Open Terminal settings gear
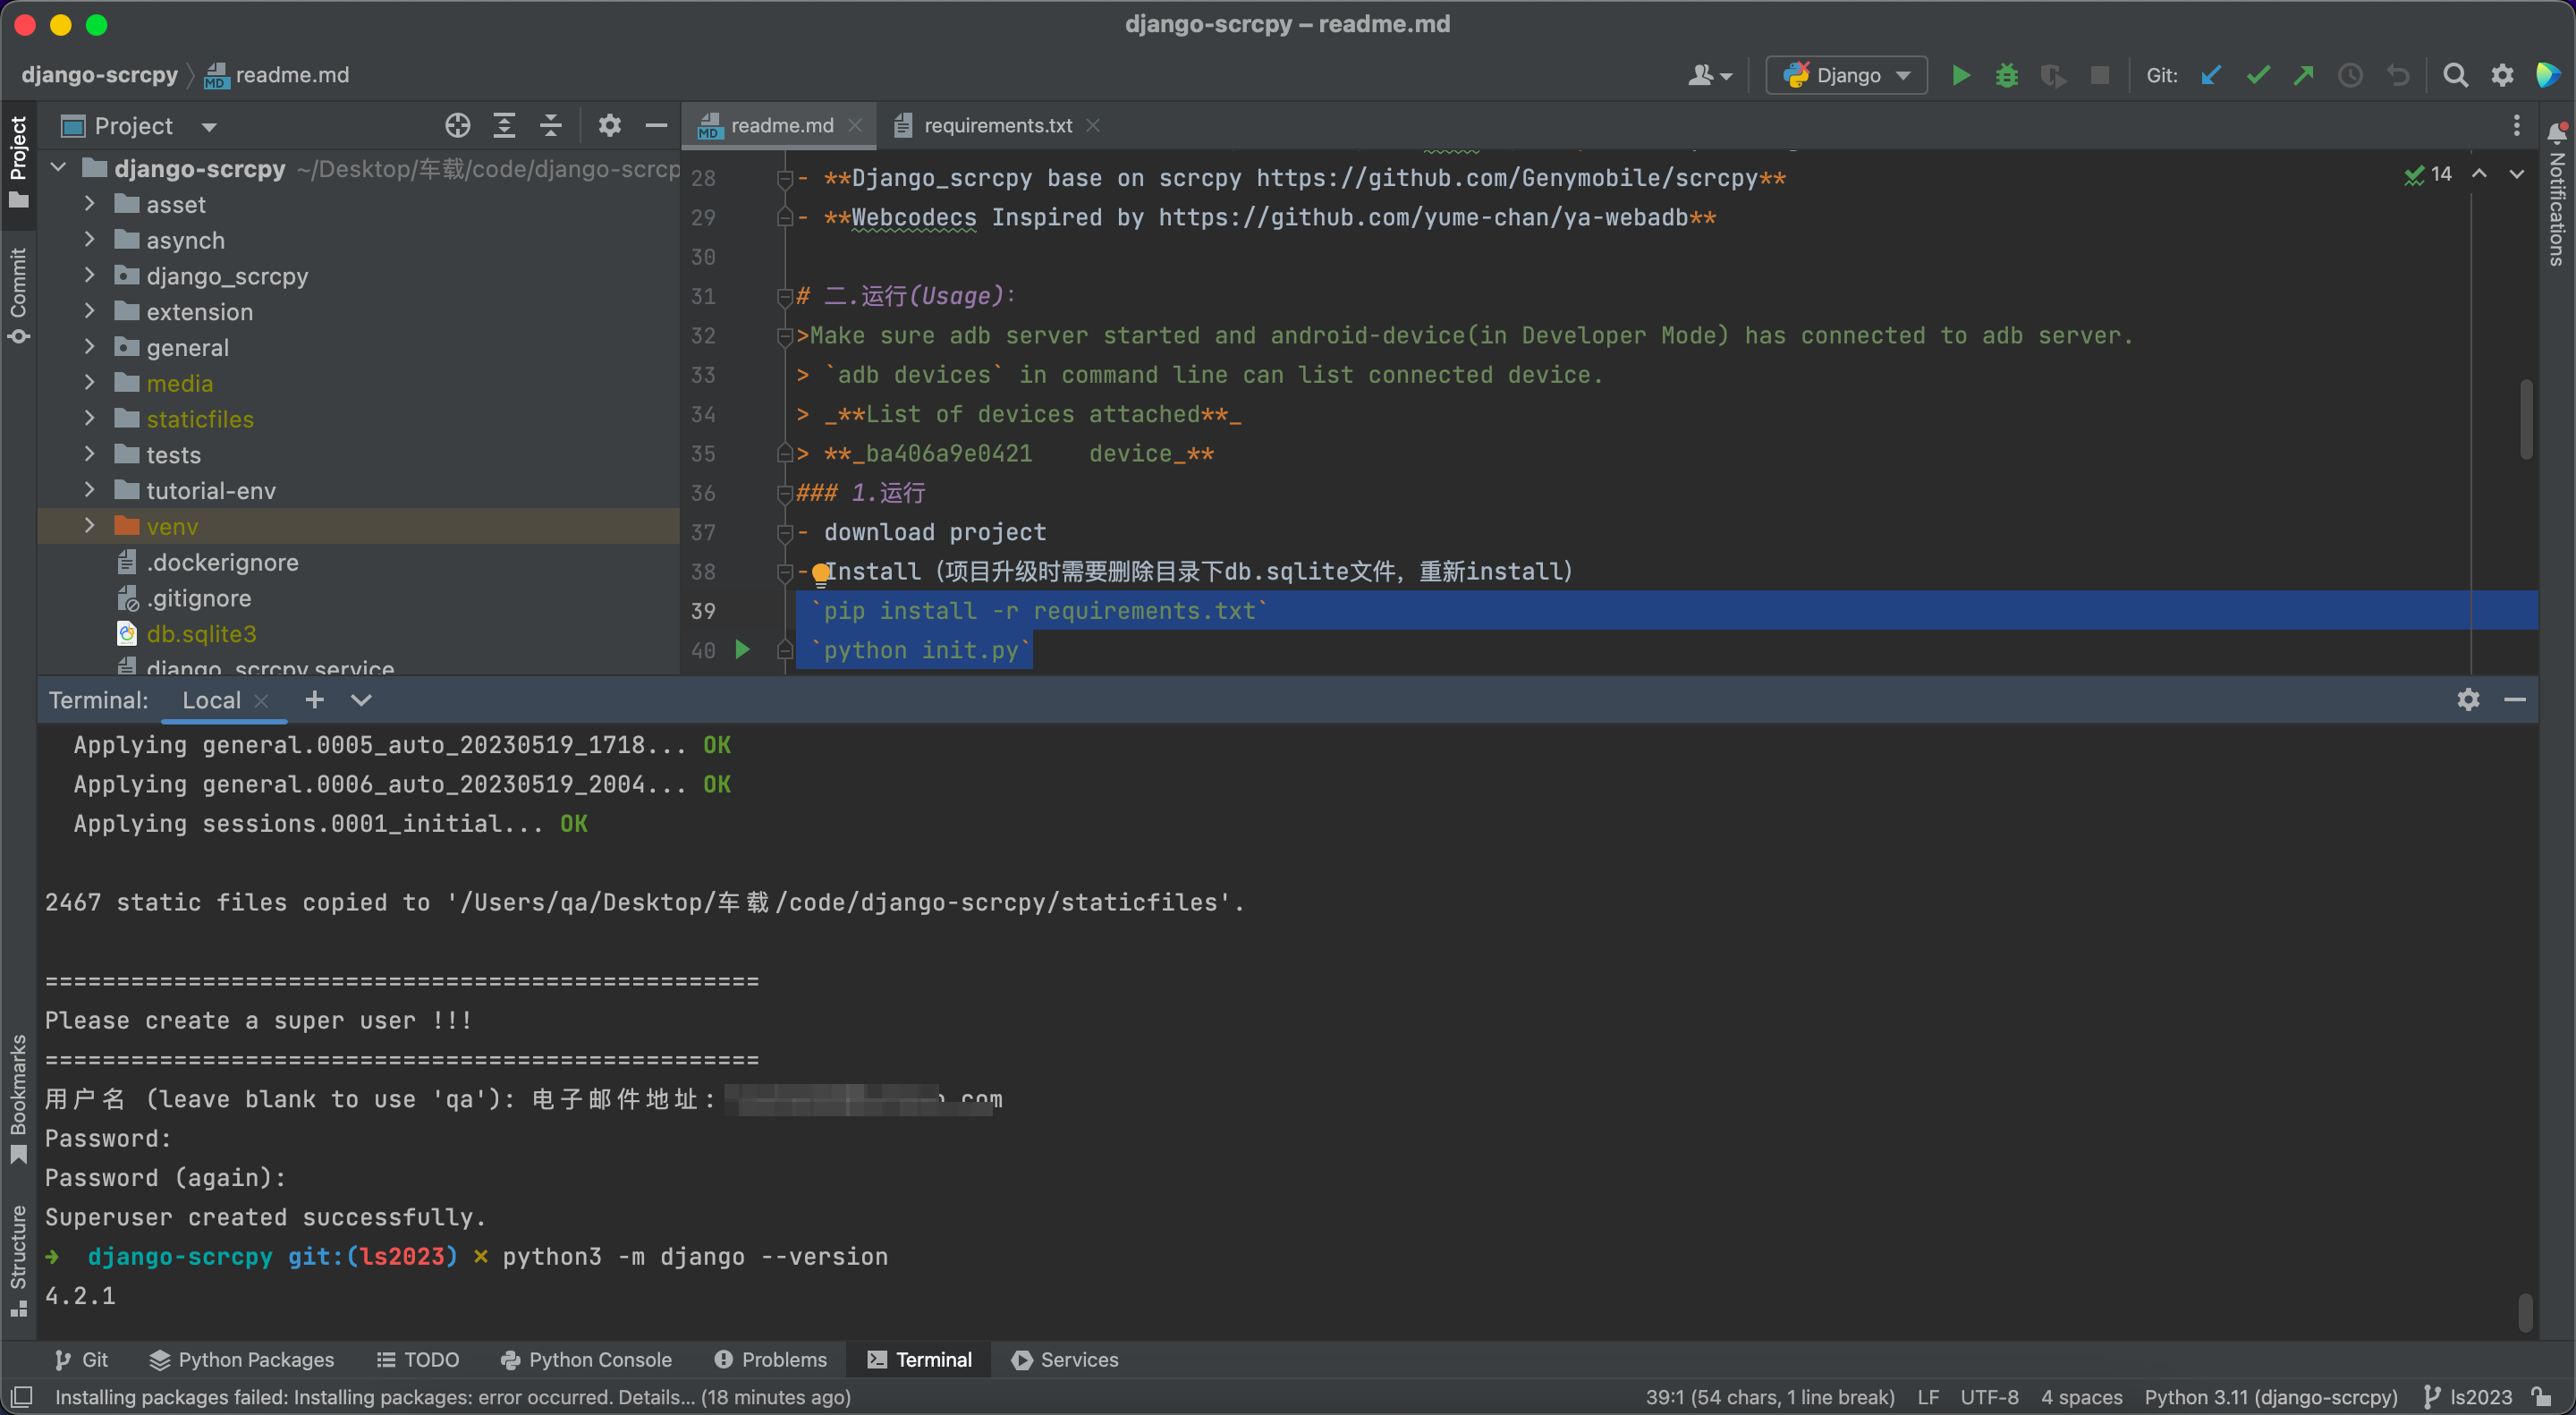Screen dimensions: 2576x1415 click(x=2468, y=700)
